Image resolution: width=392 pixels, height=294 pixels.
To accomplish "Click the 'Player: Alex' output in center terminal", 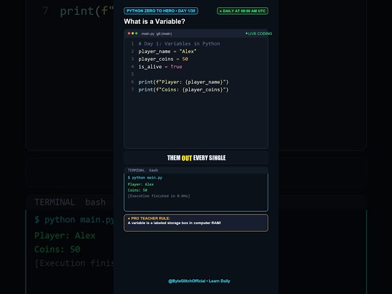I will point(141,184).
